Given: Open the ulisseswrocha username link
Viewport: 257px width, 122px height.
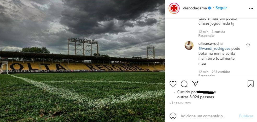Looking at the screenshot, I should click(x=211, y=44).
